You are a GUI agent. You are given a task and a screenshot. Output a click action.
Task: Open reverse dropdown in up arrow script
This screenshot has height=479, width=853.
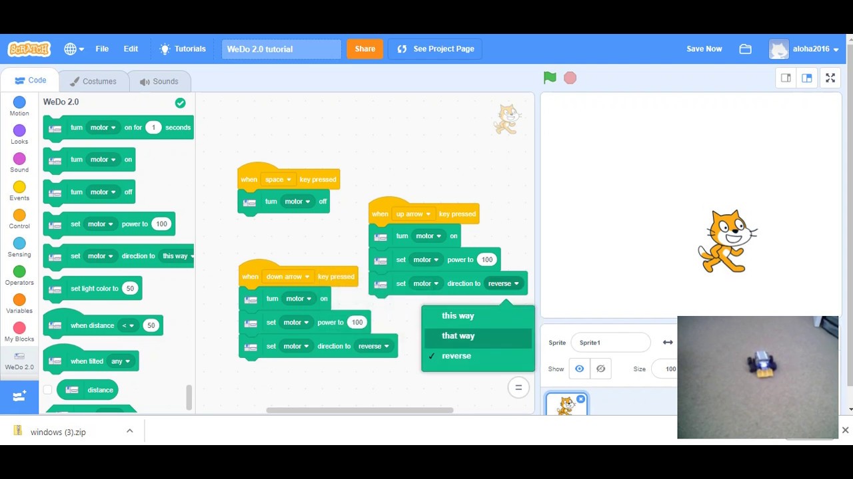pos(503,283)
